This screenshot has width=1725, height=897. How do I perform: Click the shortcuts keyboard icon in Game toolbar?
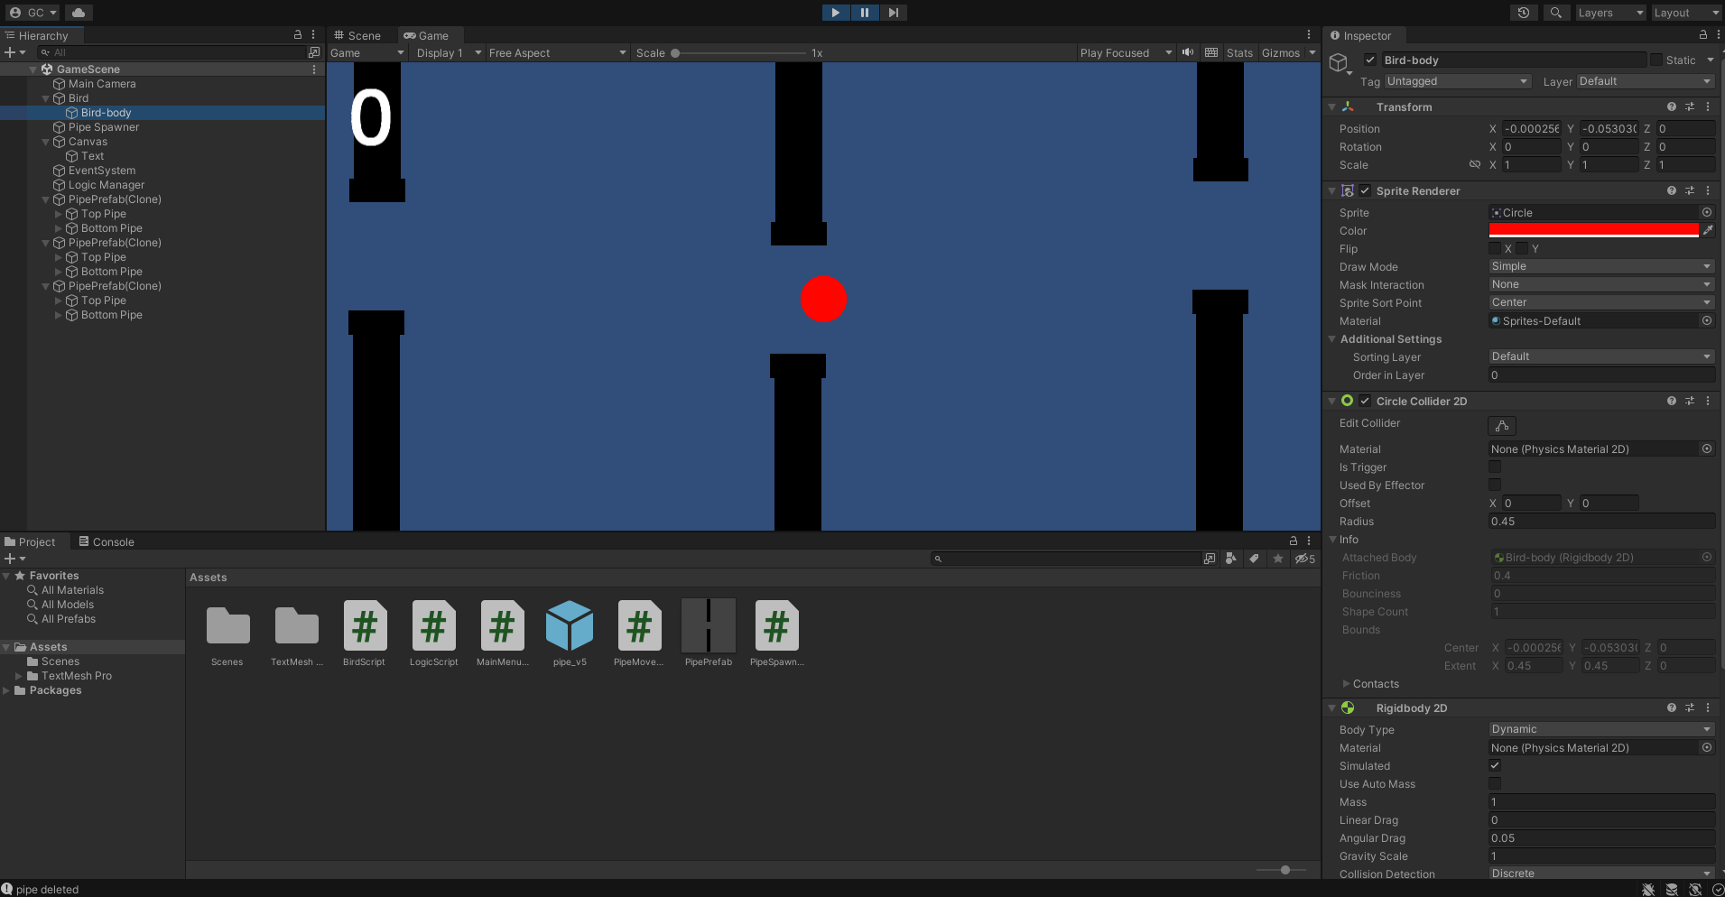tap(1211, 52)
